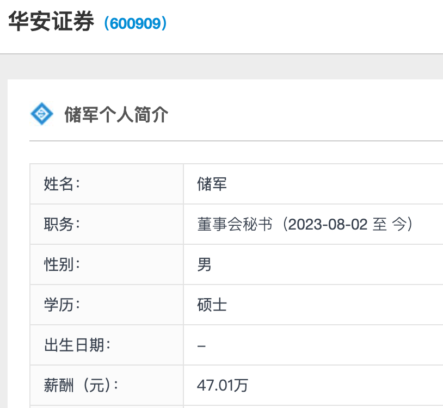The width and height of the screenshot is (443, 408).
Task: Click the blue diamond section icon
Action: (x=42, y=114)
